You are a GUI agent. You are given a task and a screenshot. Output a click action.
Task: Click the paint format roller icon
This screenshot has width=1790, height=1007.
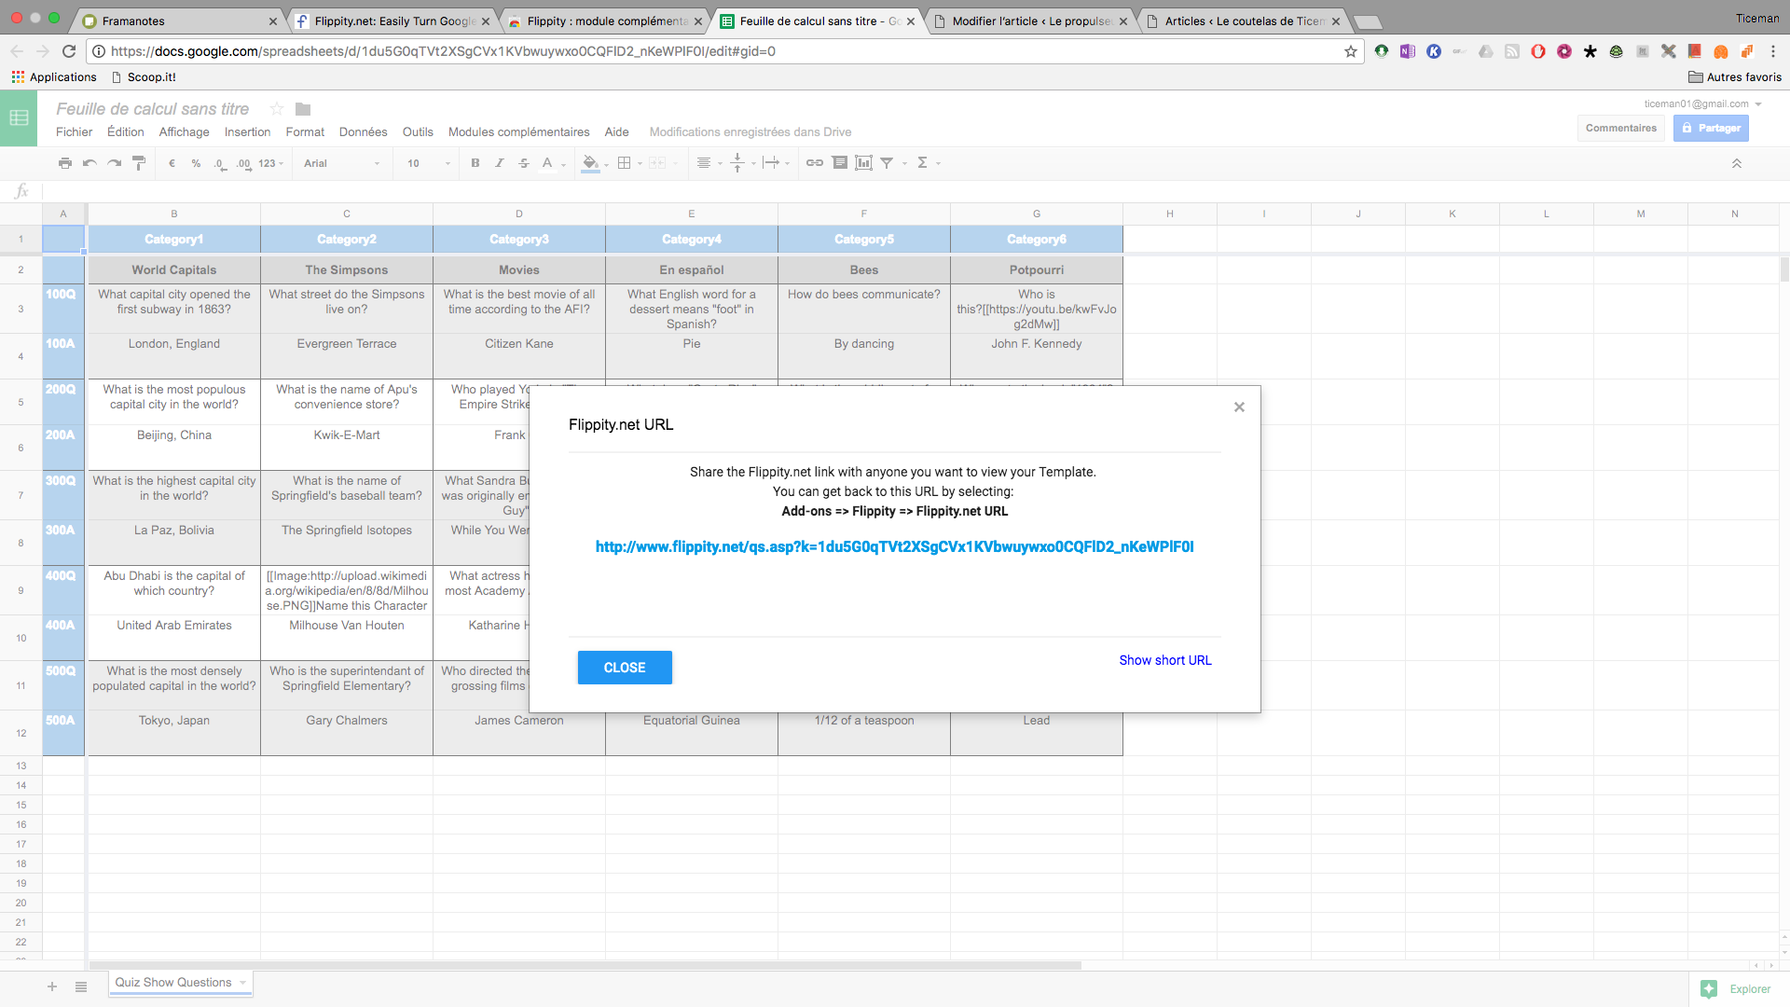pyautogui.click(x=139, y=163)
